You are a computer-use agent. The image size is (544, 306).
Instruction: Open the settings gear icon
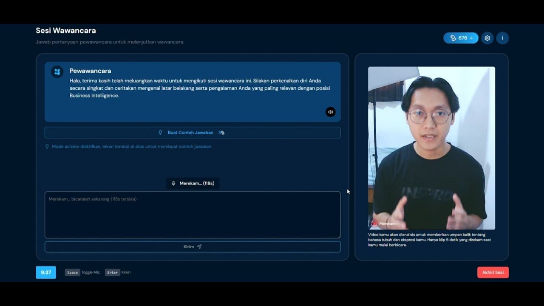click(487, 38)
